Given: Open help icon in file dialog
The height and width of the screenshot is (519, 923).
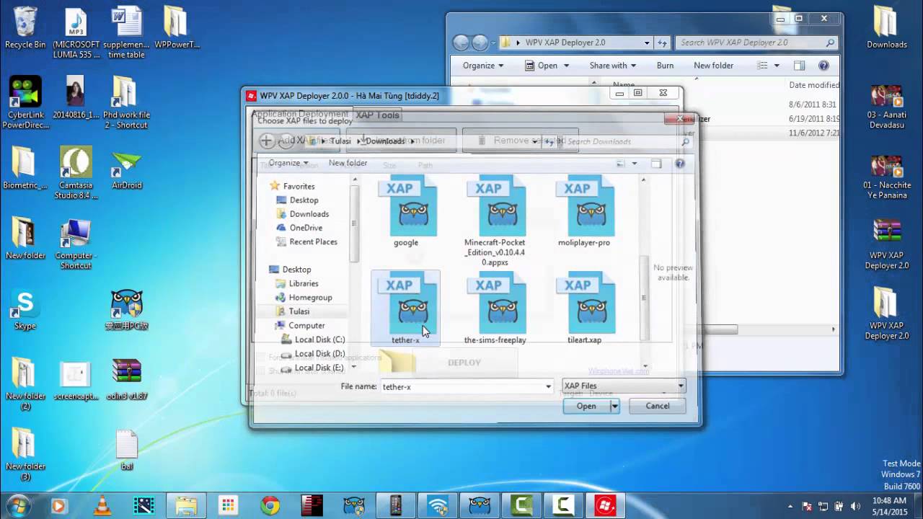Looking at the screenshot, I should click(x=679, y=164).
